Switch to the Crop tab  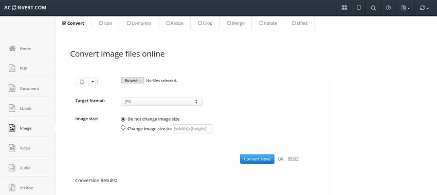coord(205,23)
